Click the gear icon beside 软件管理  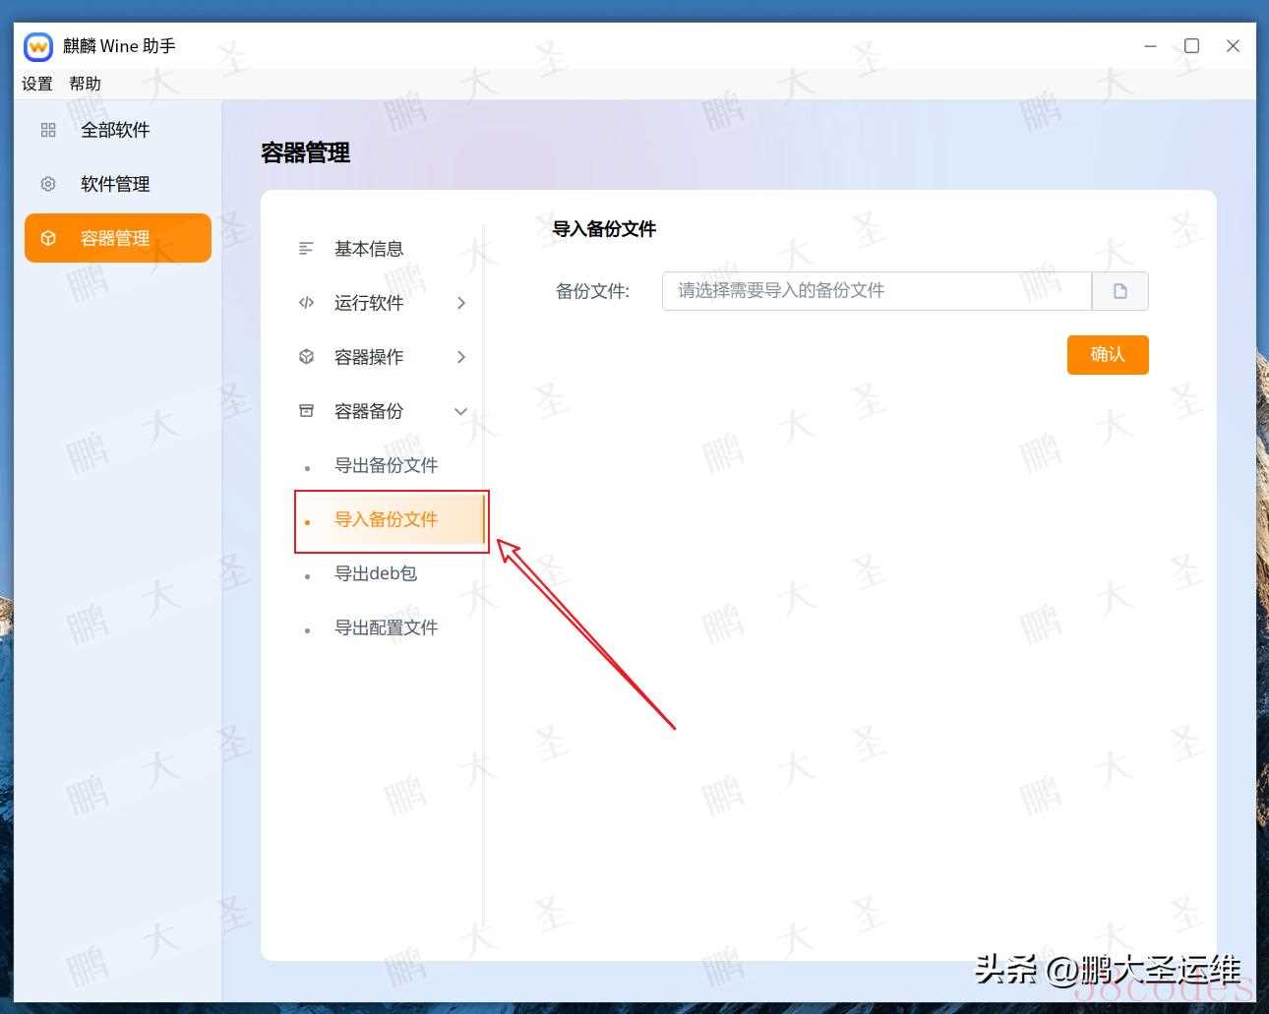point(48,184)
